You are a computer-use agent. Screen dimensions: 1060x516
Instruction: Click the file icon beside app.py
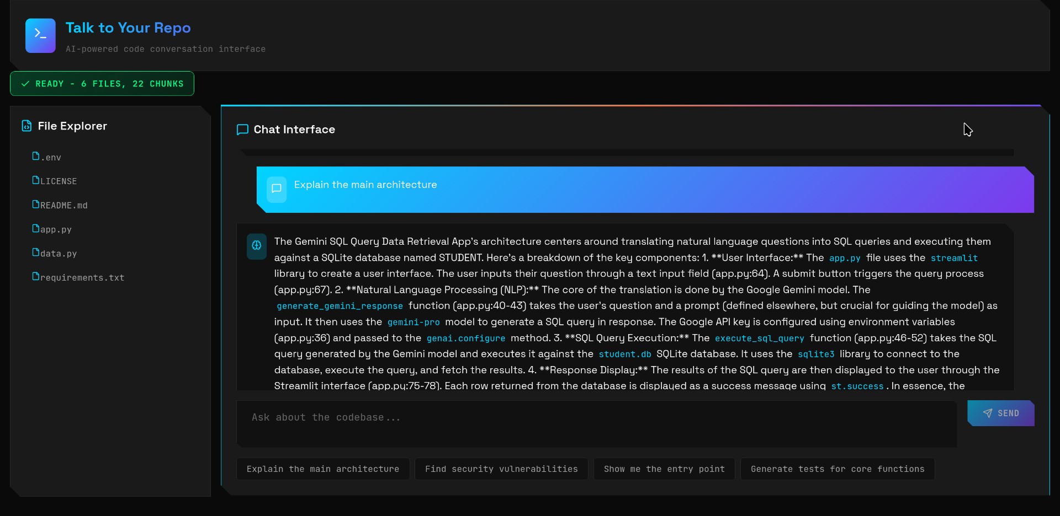[36, 229]
